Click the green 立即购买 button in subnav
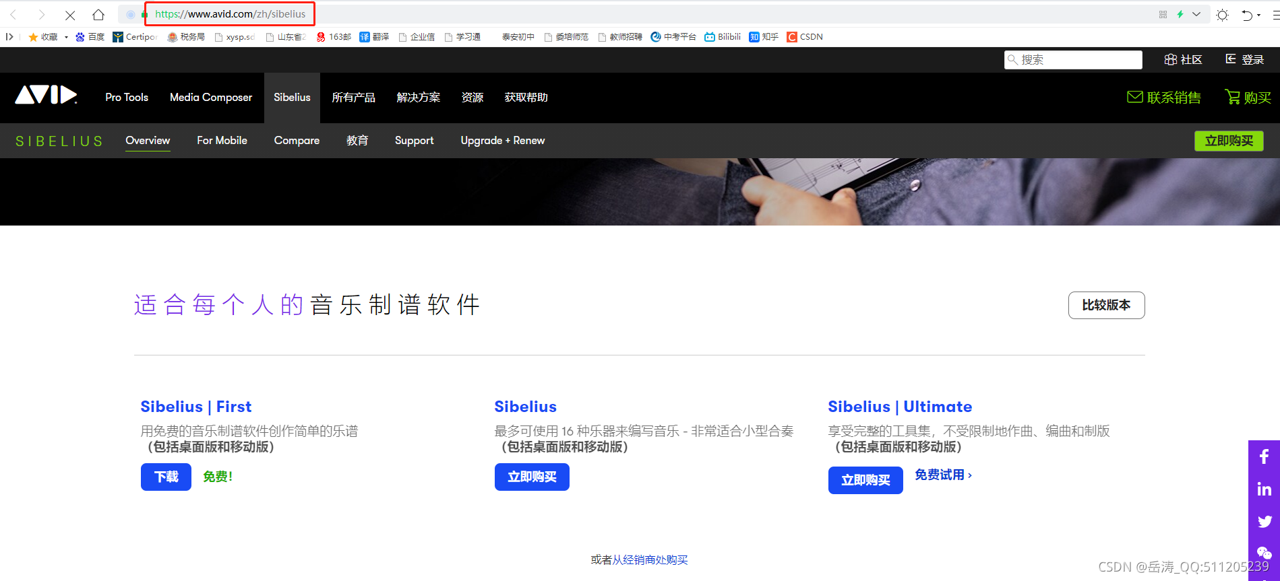Screen dimensions: 1280x581 coord(1229,141)
